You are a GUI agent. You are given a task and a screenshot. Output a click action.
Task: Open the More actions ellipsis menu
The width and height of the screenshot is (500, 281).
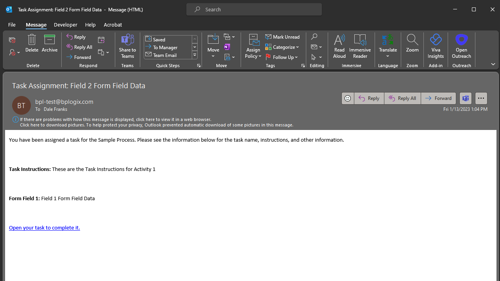click(x=481, y=98)
